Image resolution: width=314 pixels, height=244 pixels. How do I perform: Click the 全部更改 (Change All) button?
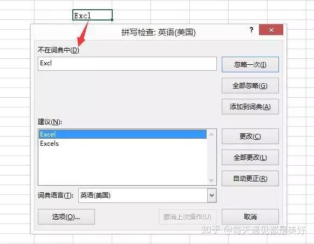[250, 157]
